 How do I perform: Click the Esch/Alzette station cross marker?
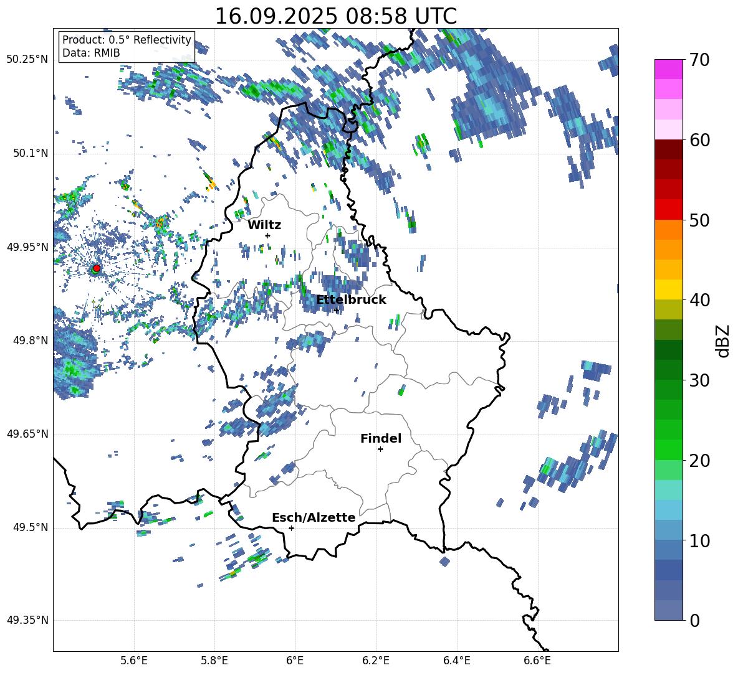[x=291, y=528]
